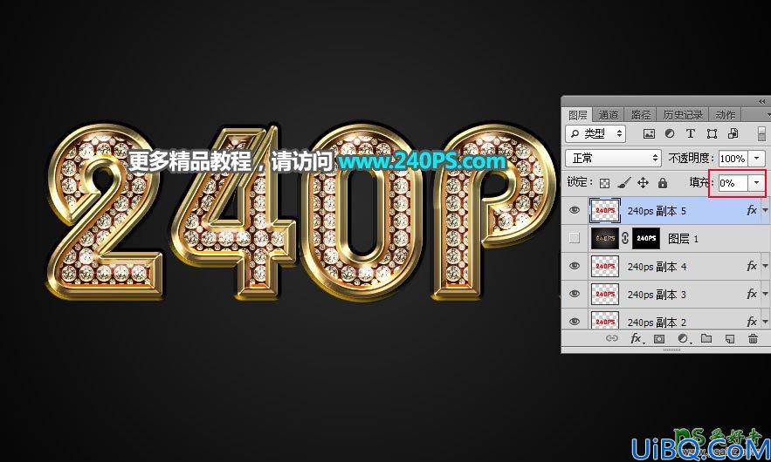Select 图层 1 layer image thumbnail
This screenshot has width=771, height=462.
(x=605, y=238)
